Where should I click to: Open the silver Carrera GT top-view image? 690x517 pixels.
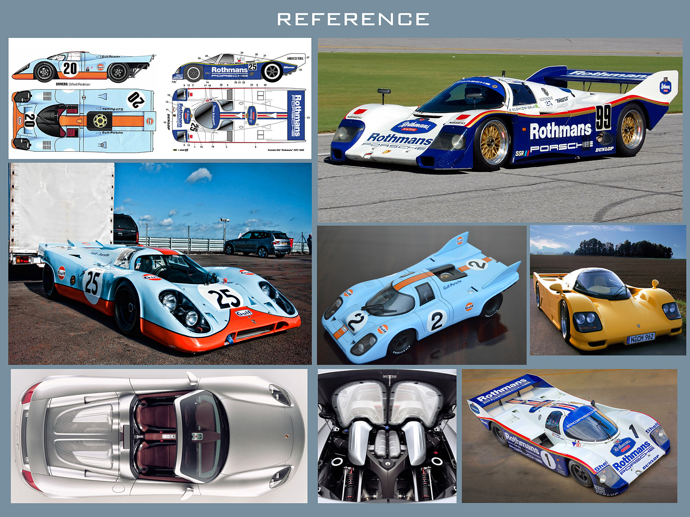(159, 436)
